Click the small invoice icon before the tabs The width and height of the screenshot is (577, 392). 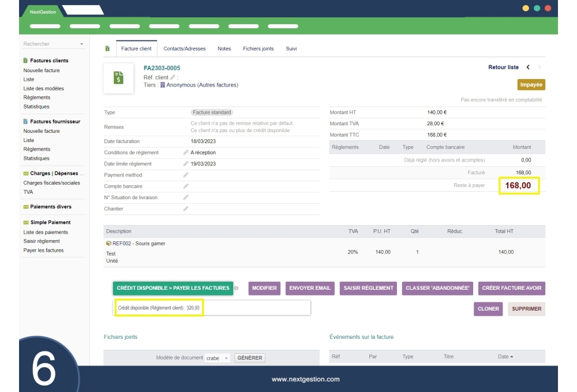click(x=107, y=49)
